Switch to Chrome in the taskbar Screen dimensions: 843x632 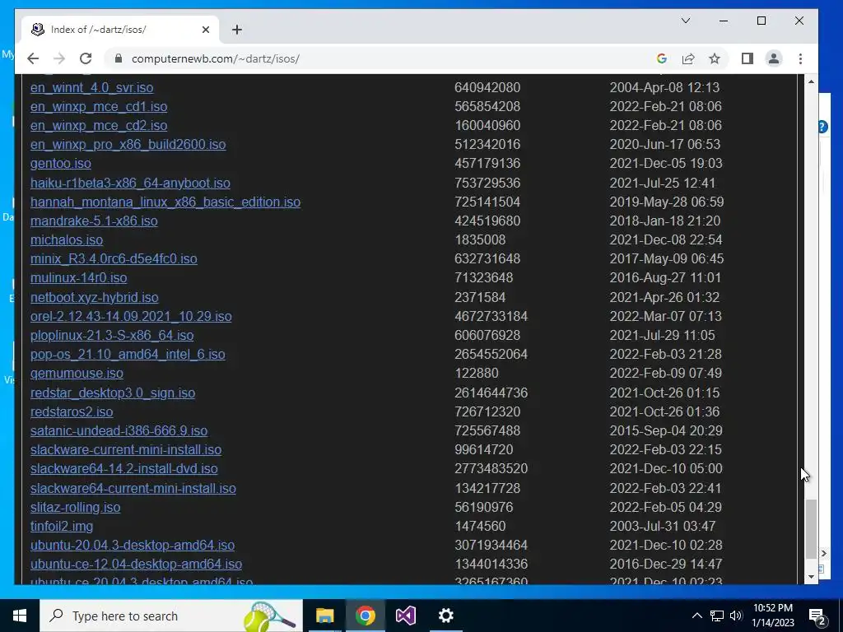[x=365, y=616]
